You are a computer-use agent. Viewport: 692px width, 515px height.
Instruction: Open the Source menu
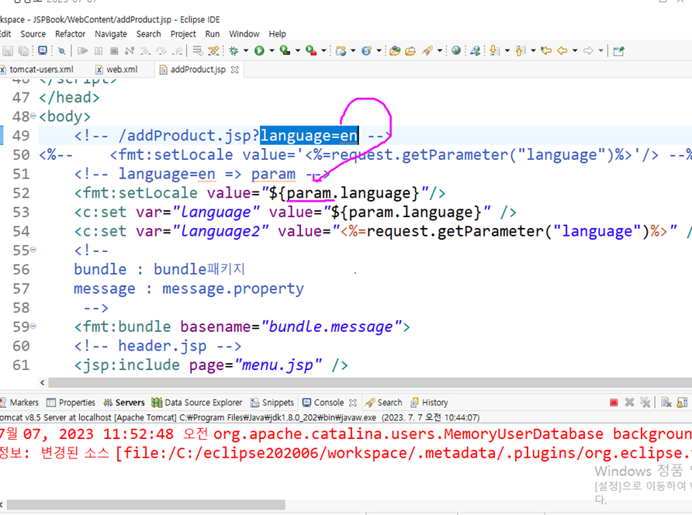point(33,34)
